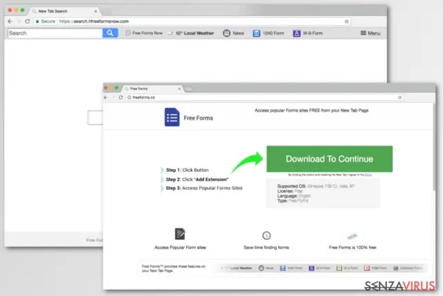443x296 pixels.
Task: Close the Free Forms tab
Action: pyautogui.click(x=179, y=89)
